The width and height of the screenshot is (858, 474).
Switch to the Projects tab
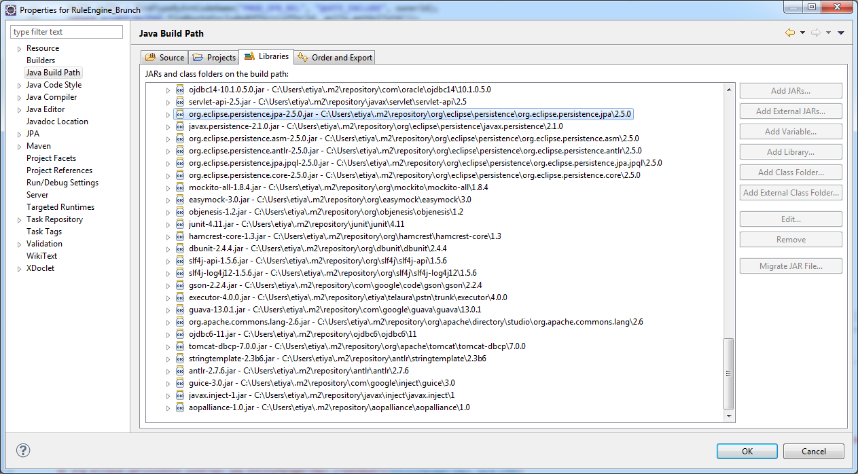(x=214, y=58)
